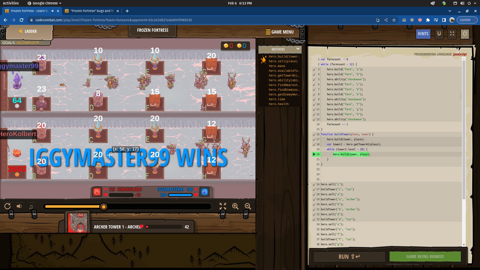Mute the game sound volume
The width and height of the screenshot is (480, 270).
(19, 206)
